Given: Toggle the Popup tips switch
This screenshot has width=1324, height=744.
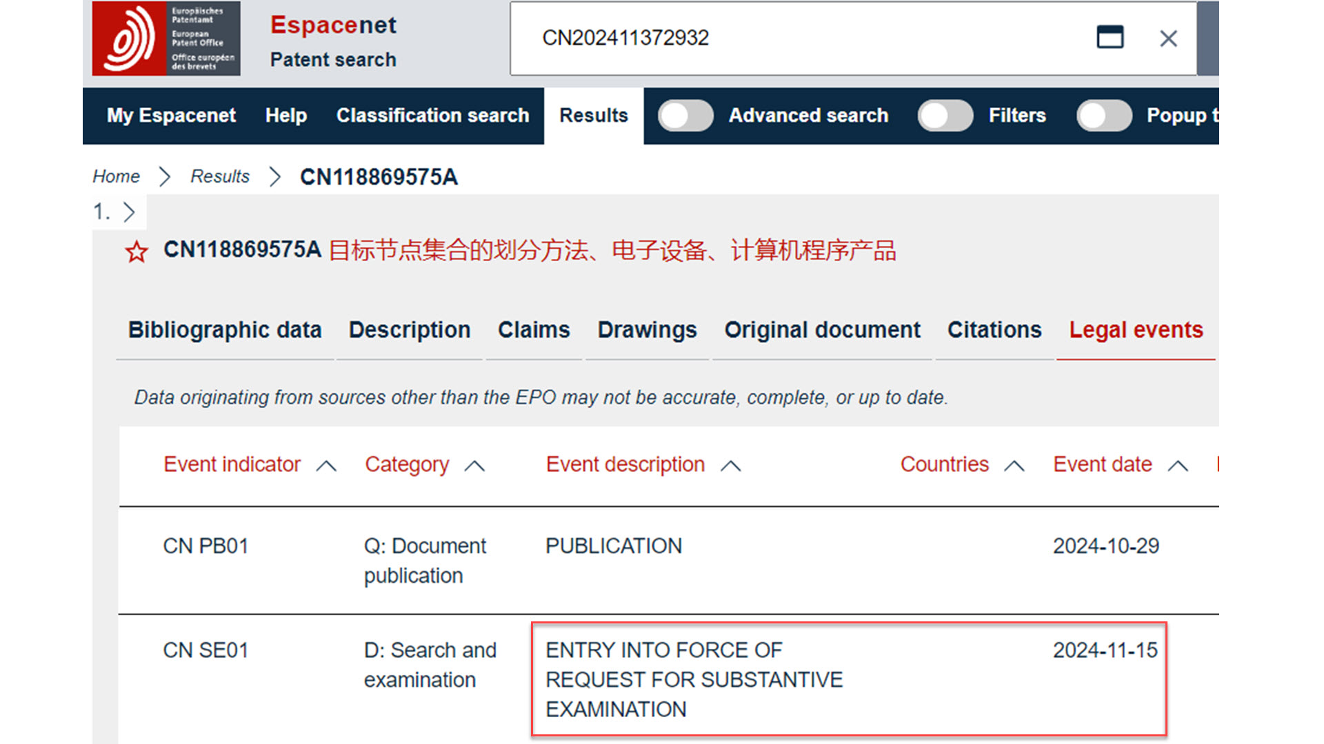Looking at the screenshot, I should click(x=1104, y=116).
